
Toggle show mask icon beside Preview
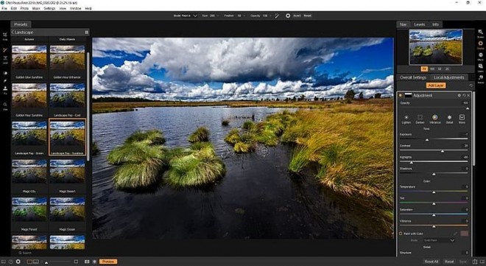coord(94,262)
